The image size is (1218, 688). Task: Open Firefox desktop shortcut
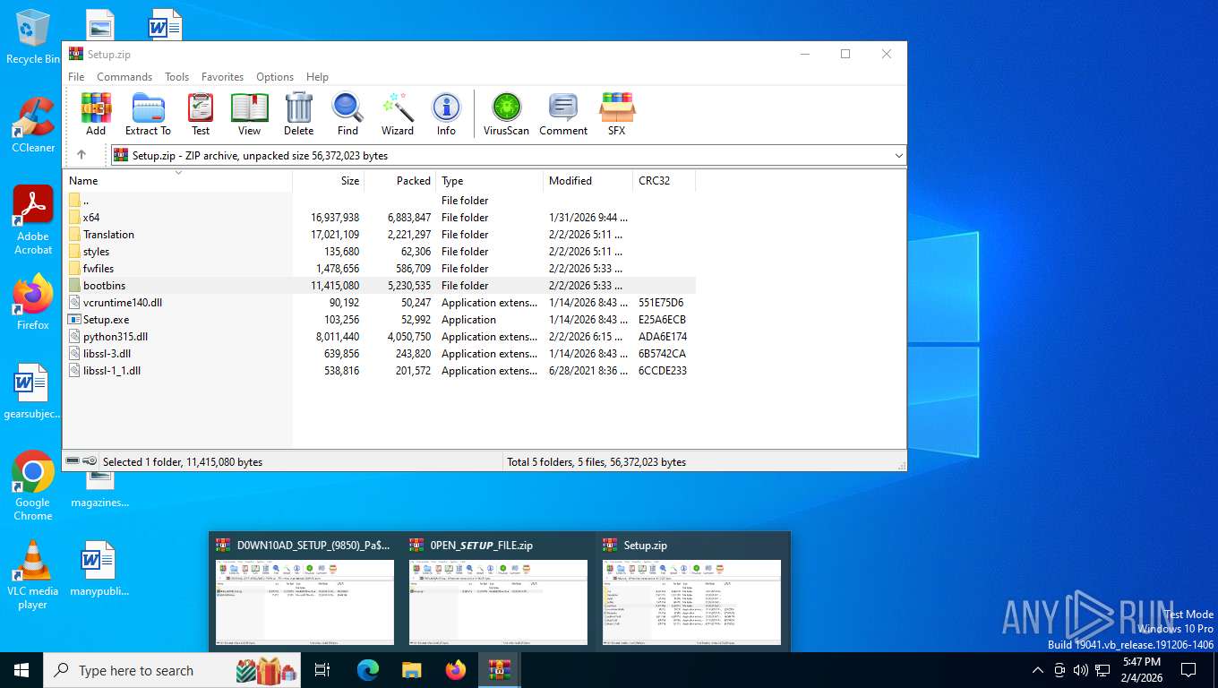point(33,302)
